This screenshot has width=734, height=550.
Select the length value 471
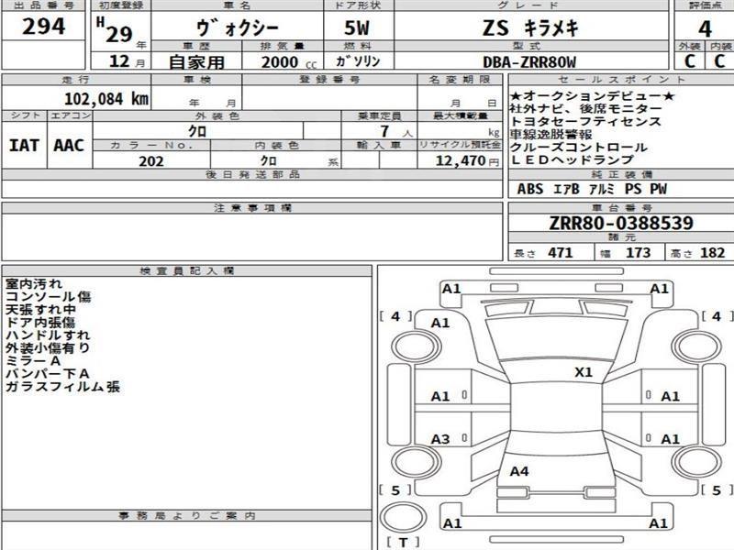coord(561,253)
